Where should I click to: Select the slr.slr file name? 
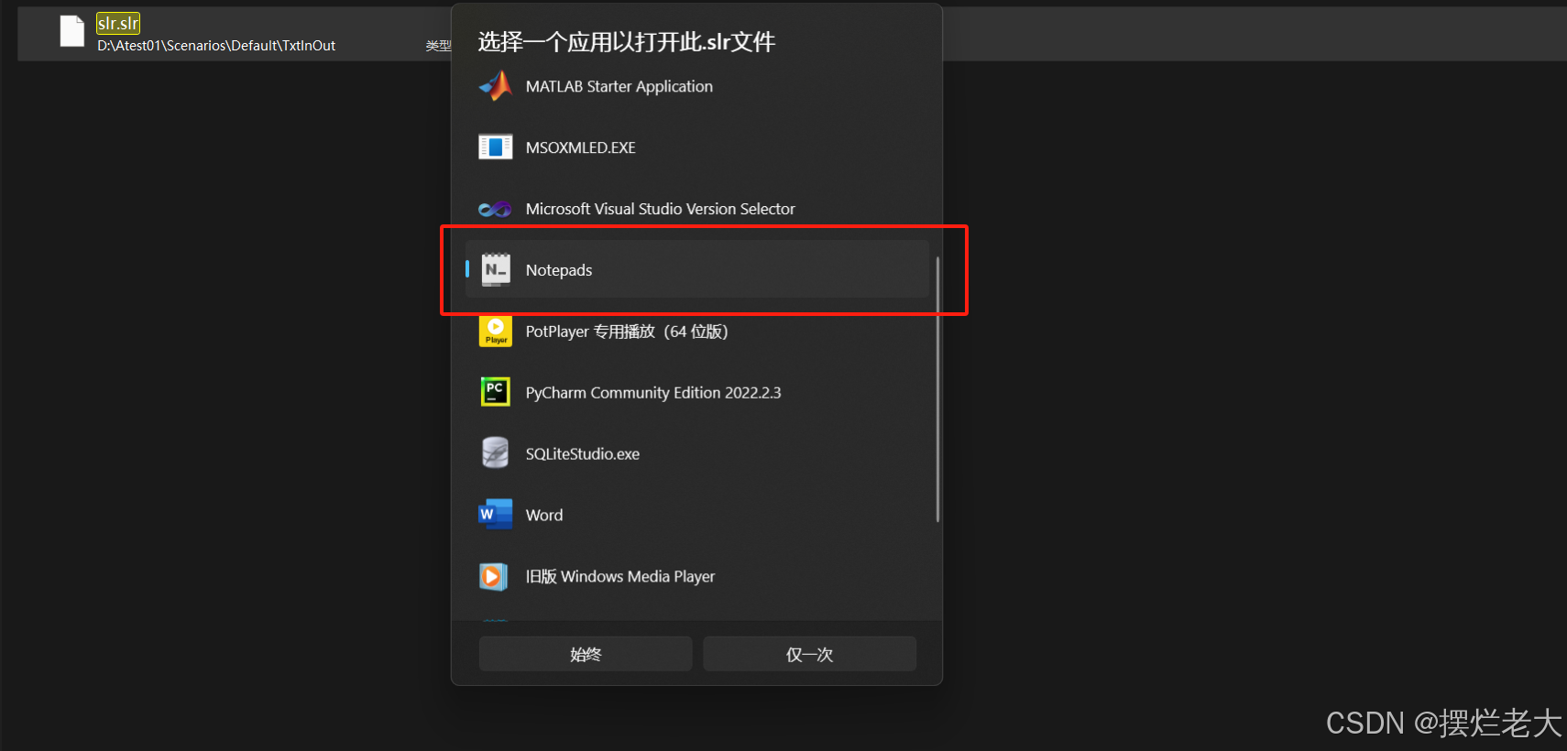(118, 23)
